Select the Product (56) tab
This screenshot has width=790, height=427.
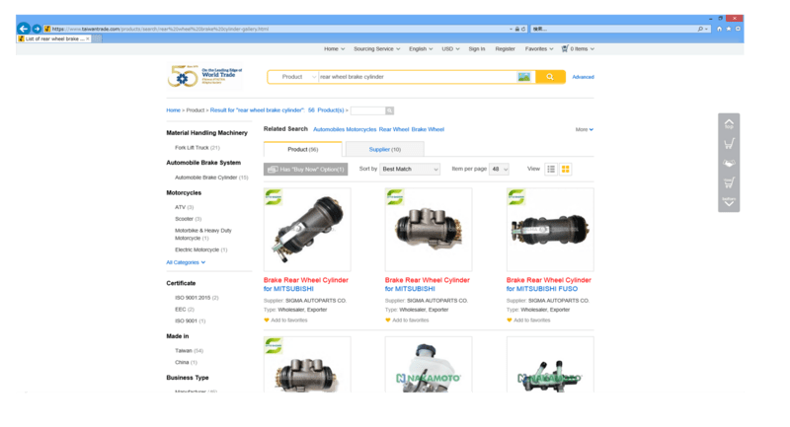[x=303, y=149]
